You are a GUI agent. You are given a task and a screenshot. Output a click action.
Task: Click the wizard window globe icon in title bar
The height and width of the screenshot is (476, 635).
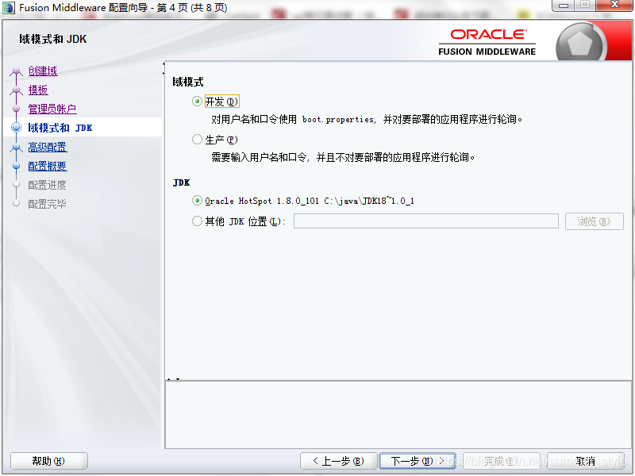click(8, 8)
